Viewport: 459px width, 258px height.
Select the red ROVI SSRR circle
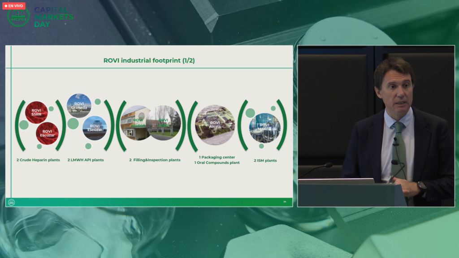[x=37, y=112]
